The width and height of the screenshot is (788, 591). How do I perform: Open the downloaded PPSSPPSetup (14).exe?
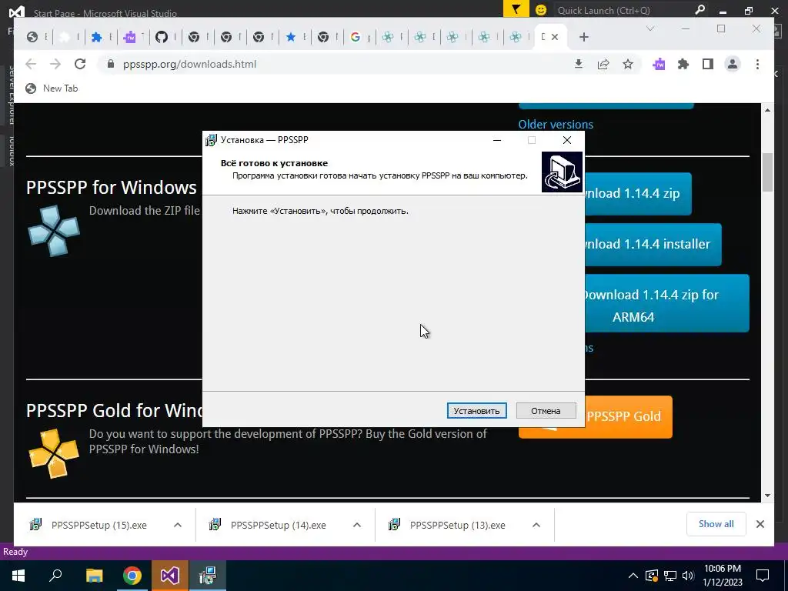278,525
